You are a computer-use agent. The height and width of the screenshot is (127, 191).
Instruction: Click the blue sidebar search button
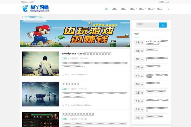[x=163, y=25]
